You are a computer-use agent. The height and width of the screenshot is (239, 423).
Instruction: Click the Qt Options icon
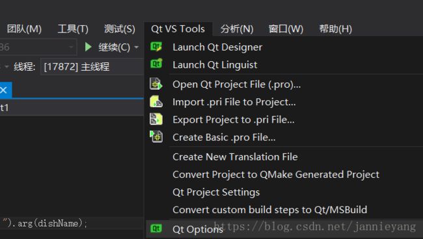[x=156, y=229]
